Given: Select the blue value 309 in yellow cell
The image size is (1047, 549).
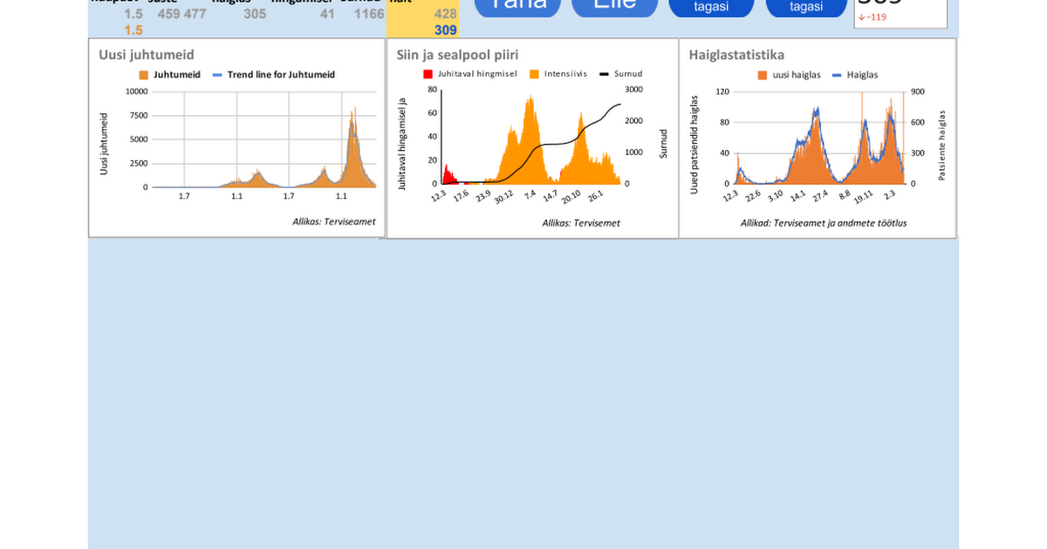Looking at the screenshot, I should coord(445,30).
